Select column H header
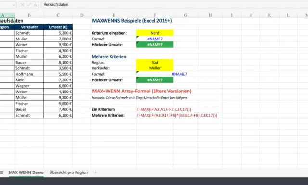Image resolution: width=308 pixels, height=185 pixels. [x=210, y=15]
